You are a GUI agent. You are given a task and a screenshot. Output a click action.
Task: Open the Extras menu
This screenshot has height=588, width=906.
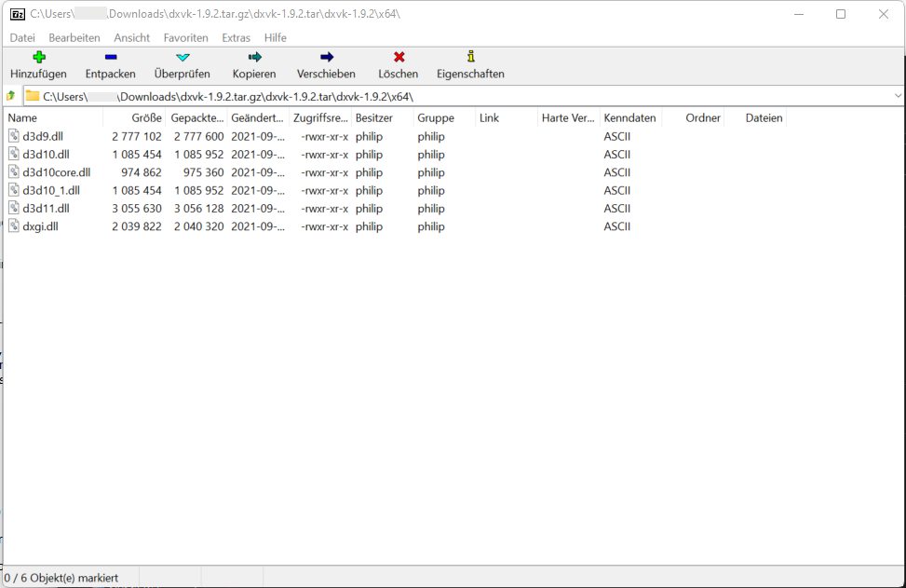click(x=236, y=37)
